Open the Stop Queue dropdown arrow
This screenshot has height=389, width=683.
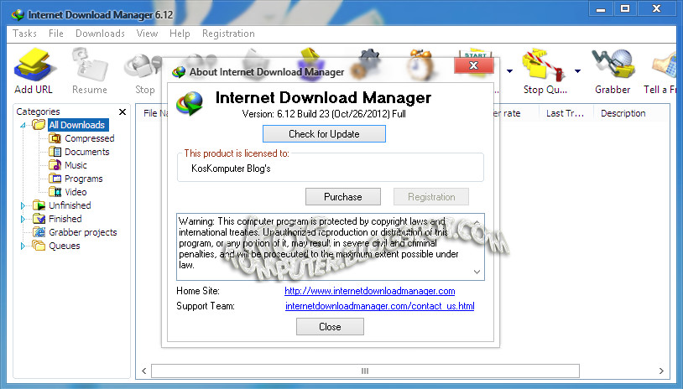tap(577, 71)
